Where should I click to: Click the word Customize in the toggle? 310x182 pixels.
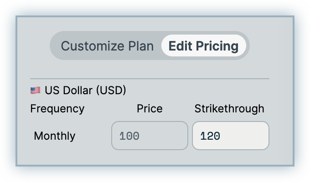(x=87, y=46)
